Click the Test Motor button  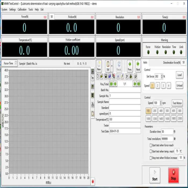(x=177, y=103)
